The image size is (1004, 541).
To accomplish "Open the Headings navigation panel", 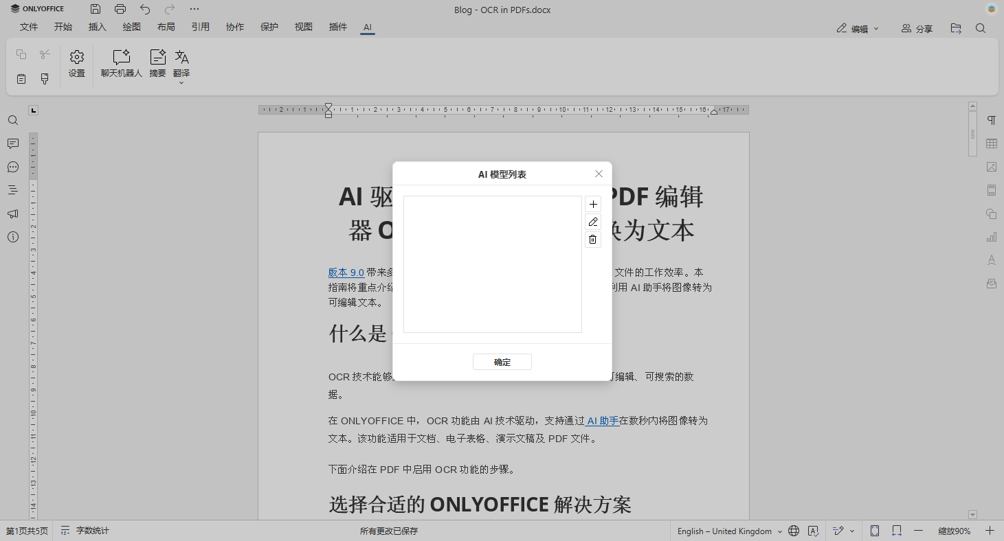I will tap(13, 190).
